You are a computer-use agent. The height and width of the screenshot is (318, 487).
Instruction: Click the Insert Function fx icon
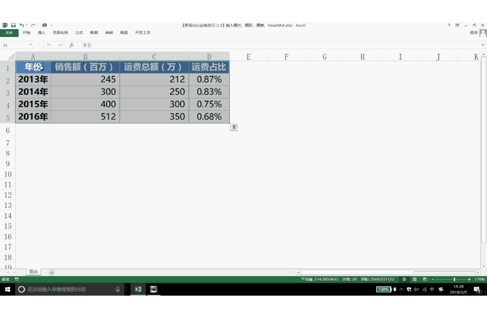click(72, 45)
